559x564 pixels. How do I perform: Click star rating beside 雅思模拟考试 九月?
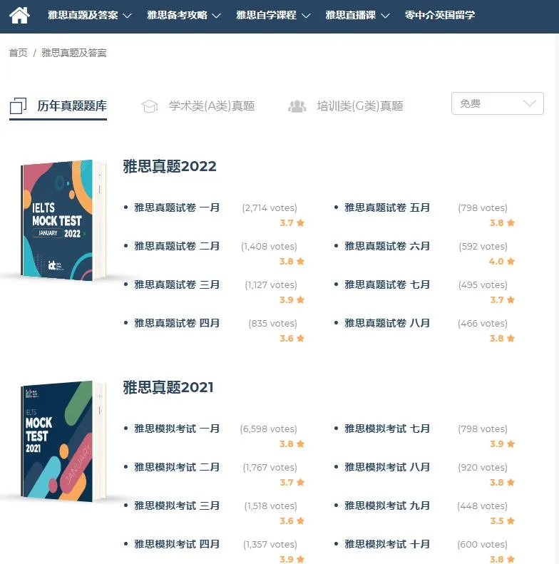(x=502, y=521)
